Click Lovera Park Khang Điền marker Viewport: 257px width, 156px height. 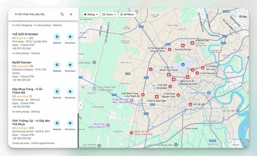(x=176, y=145)
